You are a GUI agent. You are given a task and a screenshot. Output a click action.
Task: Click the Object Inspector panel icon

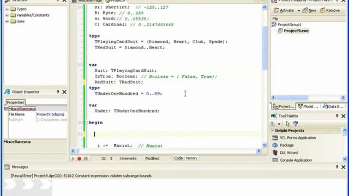pos(7,92)
